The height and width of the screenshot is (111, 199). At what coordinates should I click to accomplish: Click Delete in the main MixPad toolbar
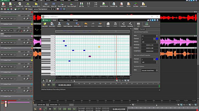(x=121, y=5)
